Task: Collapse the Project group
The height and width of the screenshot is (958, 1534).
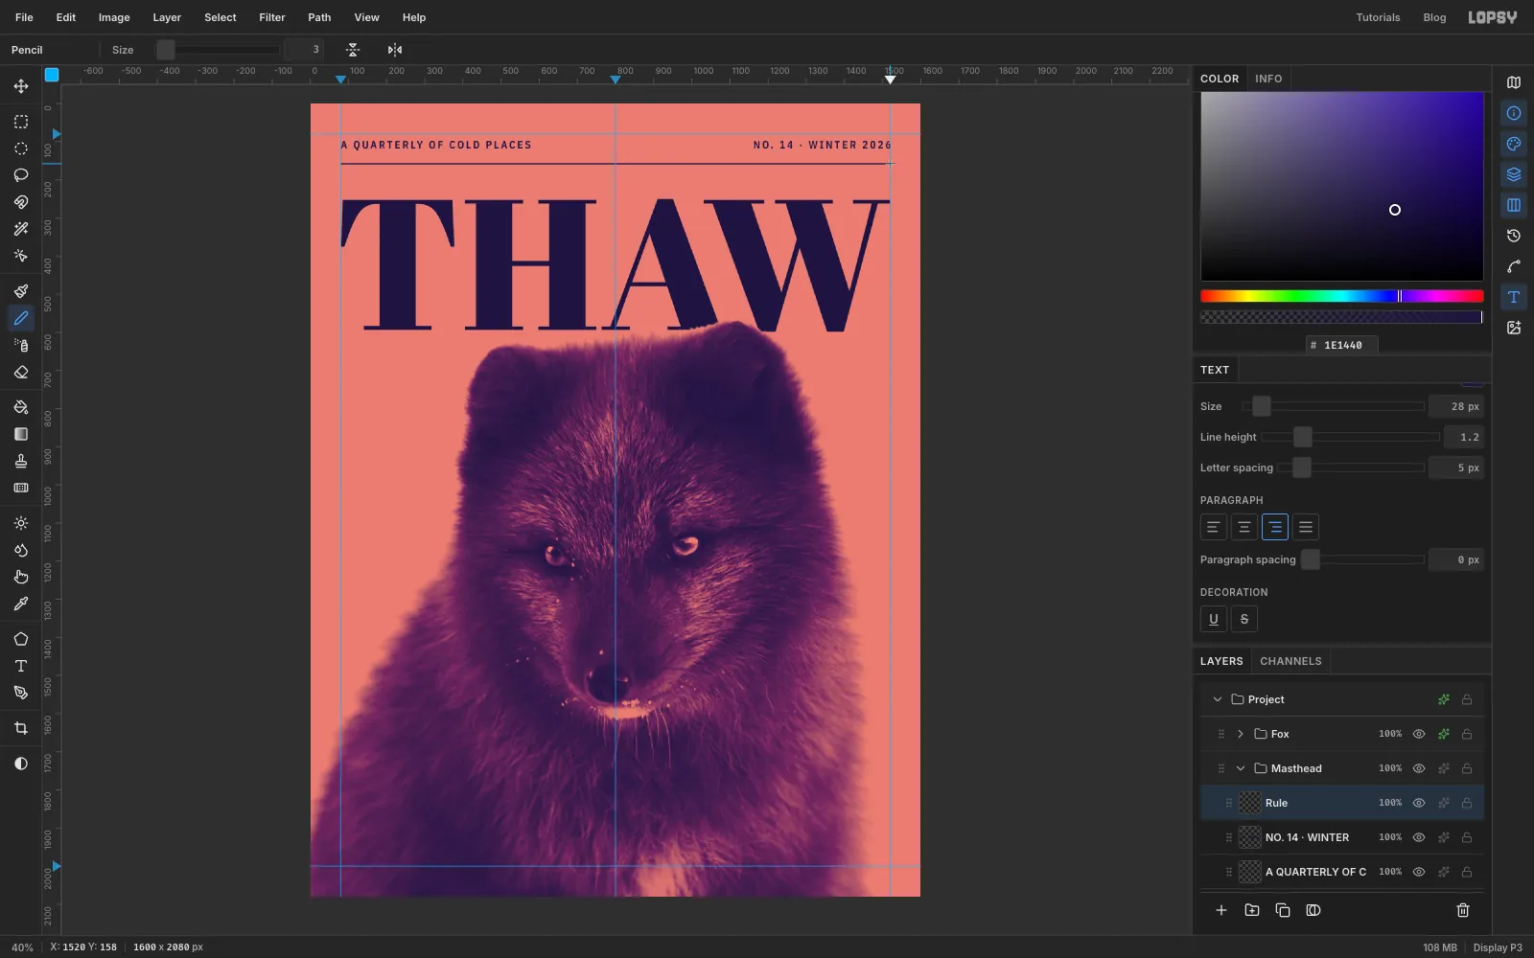Action: 1218,699
